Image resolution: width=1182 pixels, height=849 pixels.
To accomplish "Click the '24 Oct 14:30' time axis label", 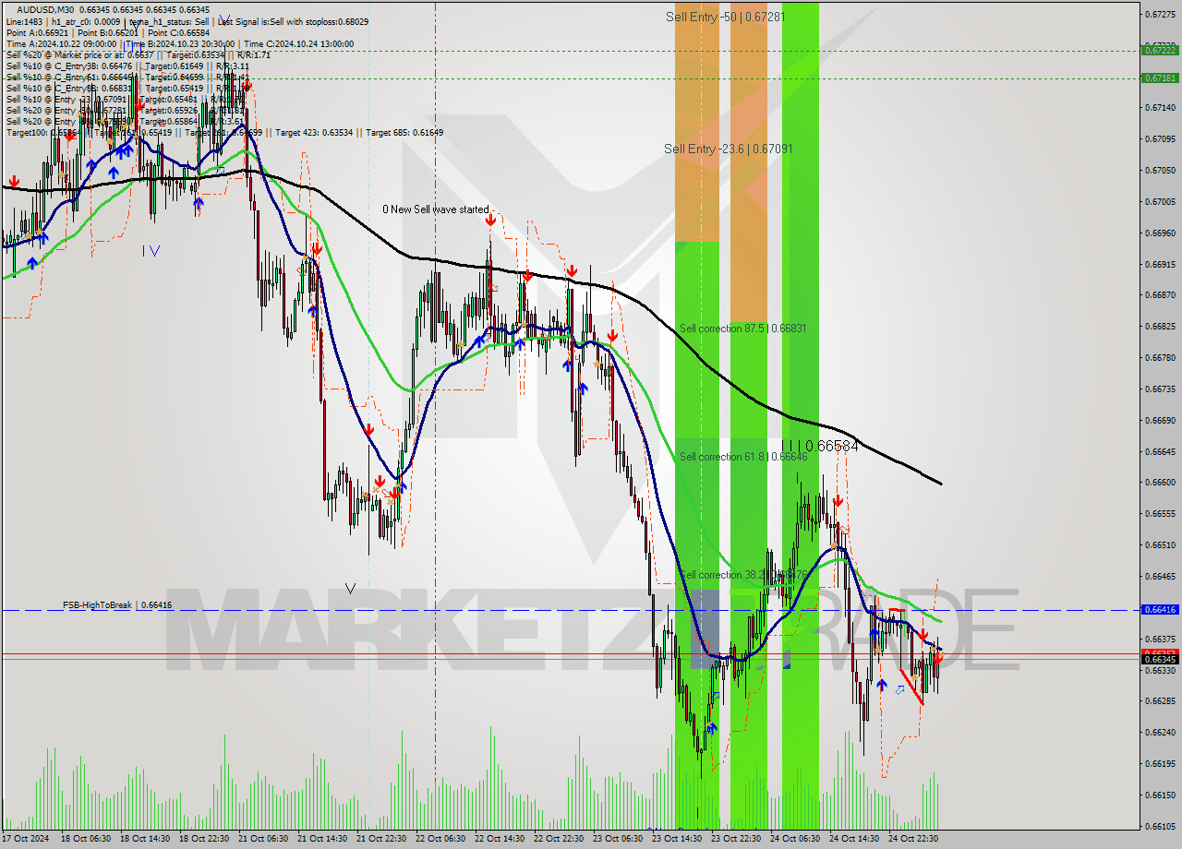I will point(854,839).
